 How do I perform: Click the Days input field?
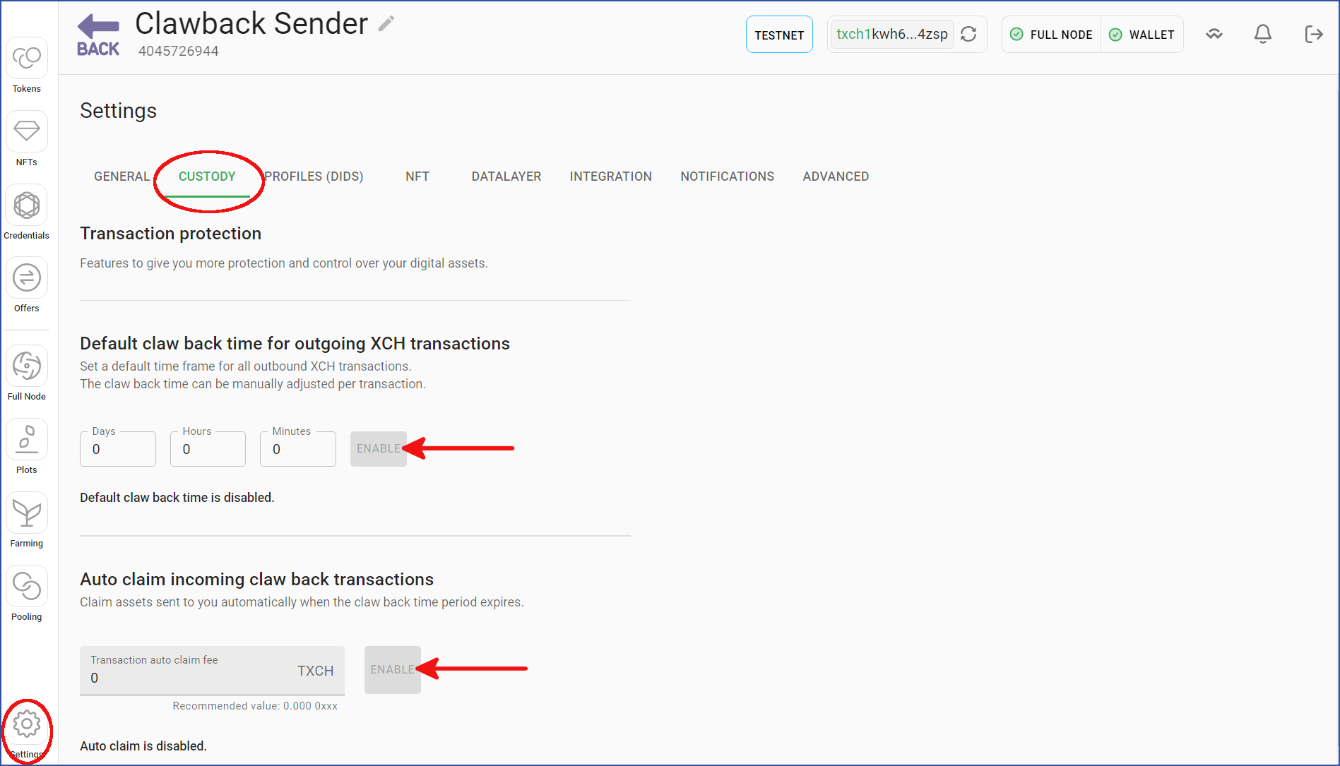118,449
